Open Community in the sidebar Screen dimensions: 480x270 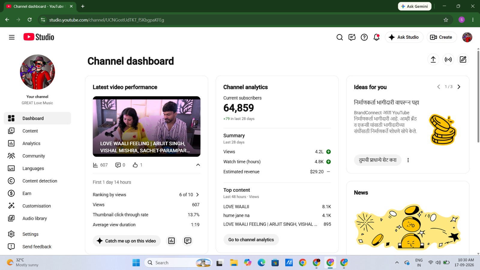37,156
